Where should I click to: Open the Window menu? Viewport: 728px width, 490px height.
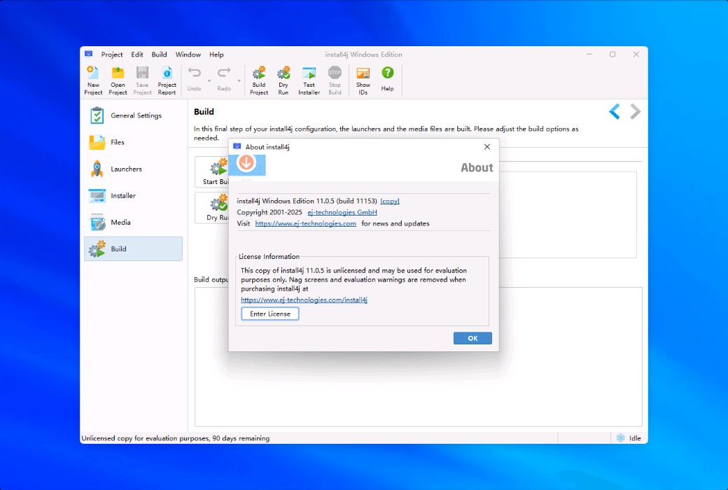[x=188, y=55]
